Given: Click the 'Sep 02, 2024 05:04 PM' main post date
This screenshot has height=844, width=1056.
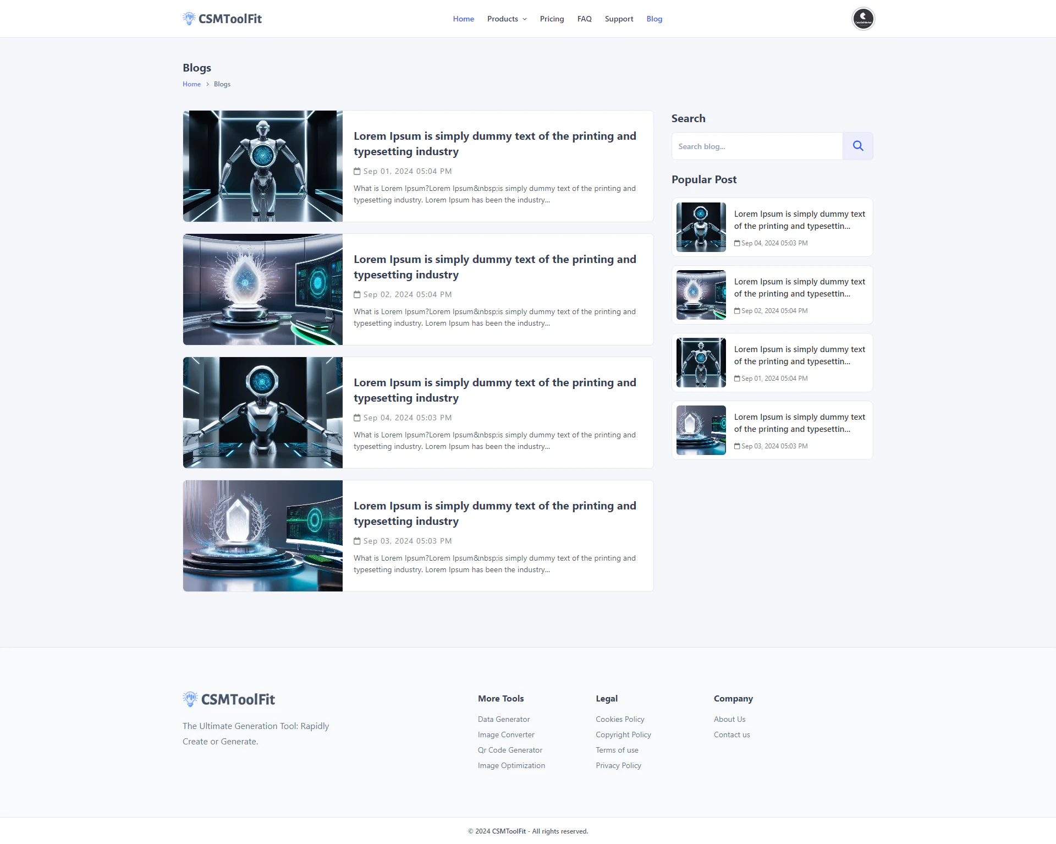Looking at the screenshot, I should click(408, 294).
